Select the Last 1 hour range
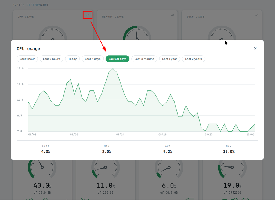275x200 pixels. 27,59
